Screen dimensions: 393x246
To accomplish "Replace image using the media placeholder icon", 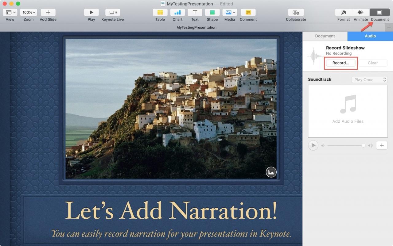I will [271, 172].
